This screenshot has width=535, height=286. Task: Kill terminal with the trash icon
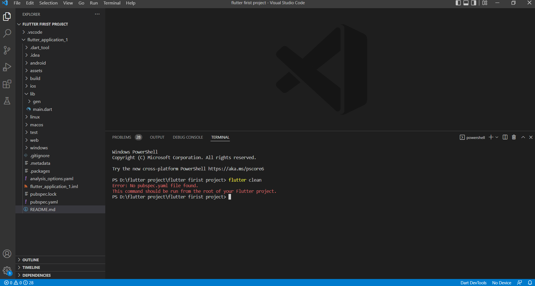514,137
